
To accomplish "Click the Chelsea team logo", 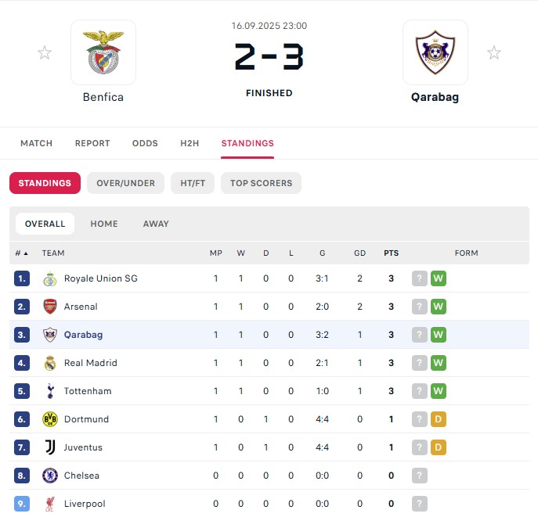I will (x=50, y=476).
